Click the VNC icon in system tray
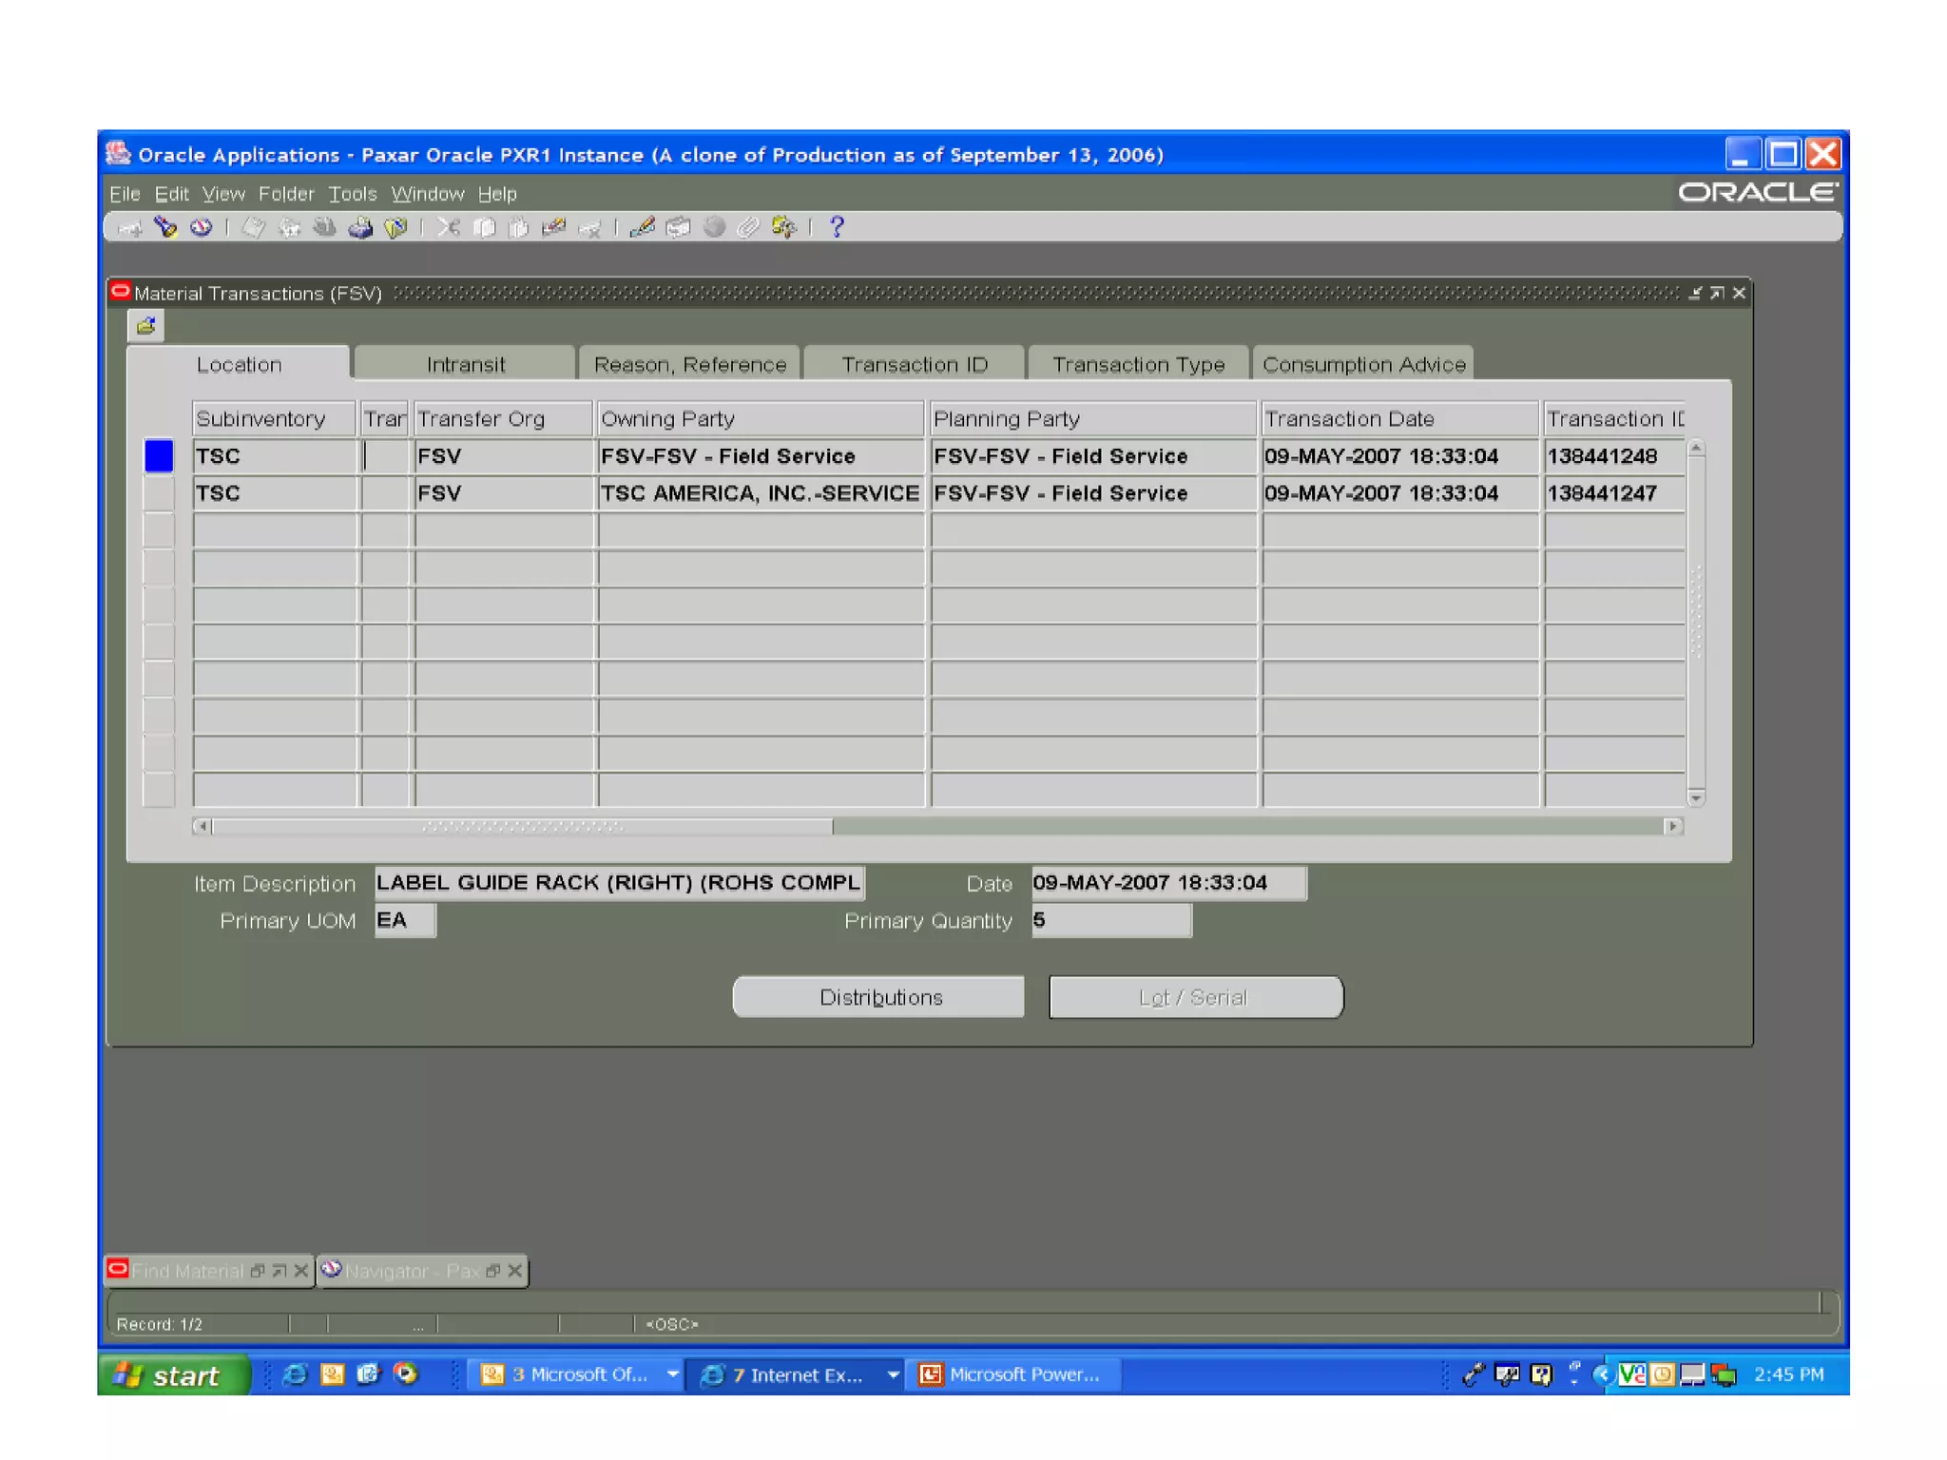 coord(1632,1374)
